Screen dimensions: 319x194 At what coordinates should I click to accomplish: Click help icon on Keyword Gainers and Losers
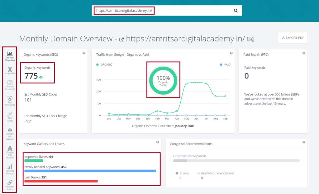tap(157, 142)
